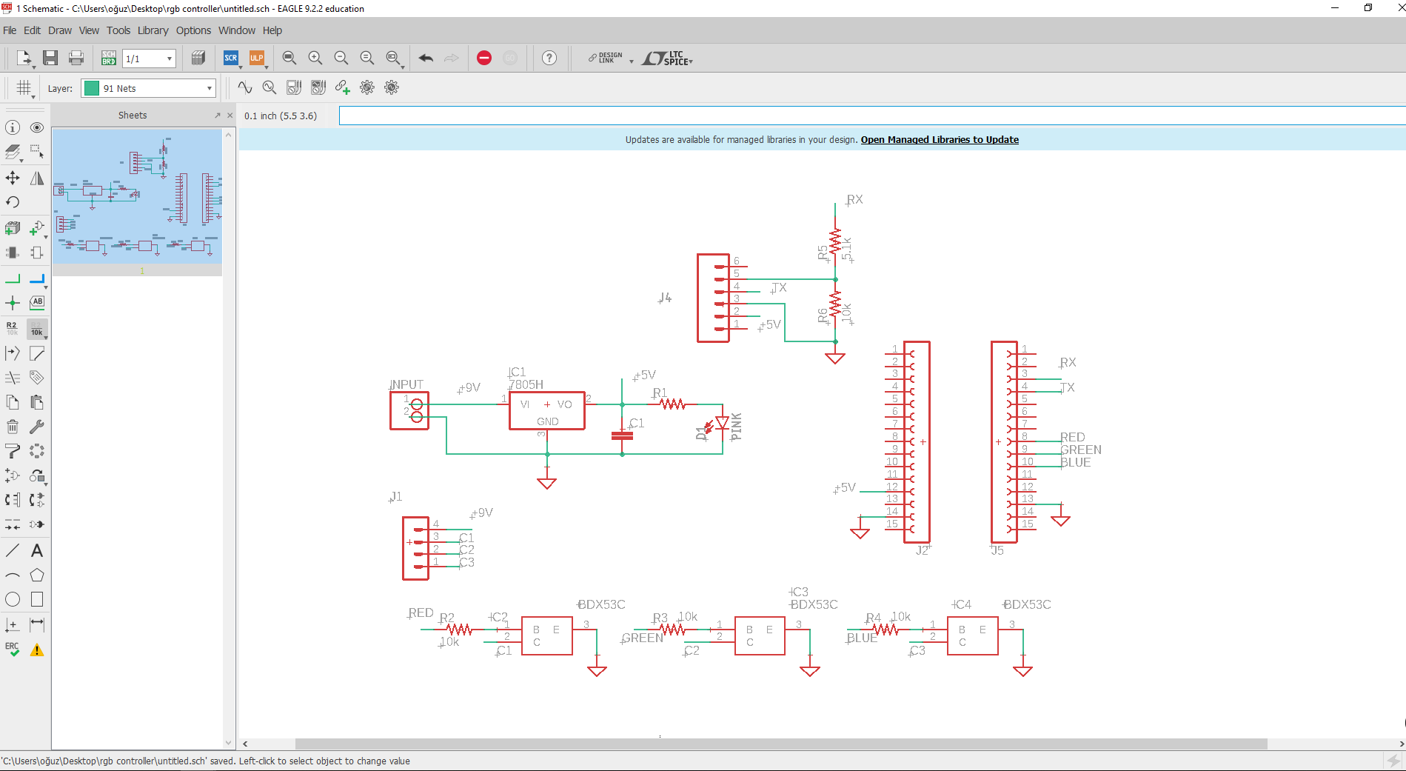Open the Layer dropdown showing 91 Nets
1406x771 pixels.
[x=149, y=88]
